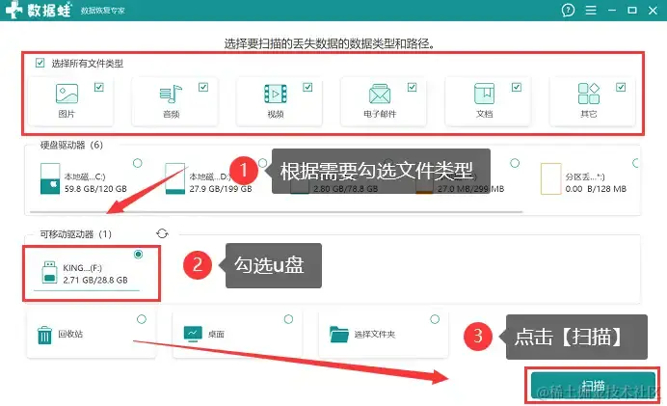Minimize the window
This screenshot has width=667, height=406.
click(612, 11)
